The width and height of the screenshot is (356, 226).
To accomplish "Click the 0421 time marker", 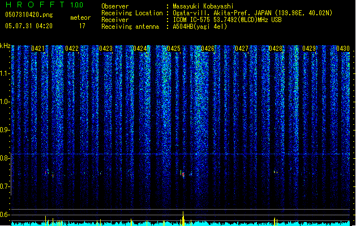I will point(38,49).
